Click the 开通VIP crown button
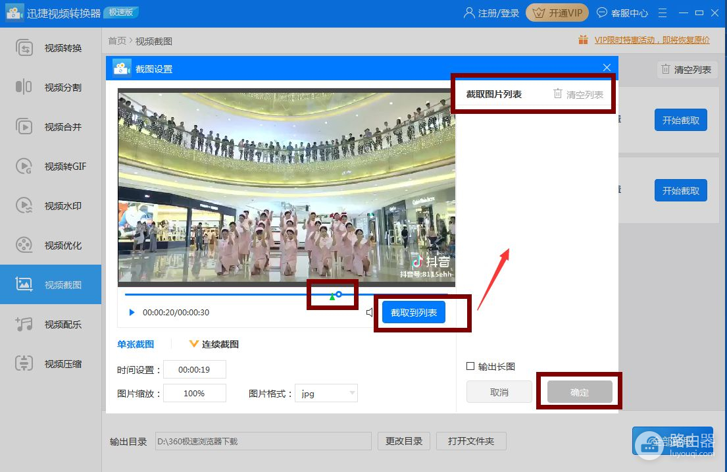This screenshot has width=727, height=472. [x=557, y=13]
